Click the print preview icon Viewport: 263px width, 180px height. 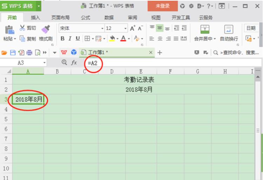[x=38, y=53]
